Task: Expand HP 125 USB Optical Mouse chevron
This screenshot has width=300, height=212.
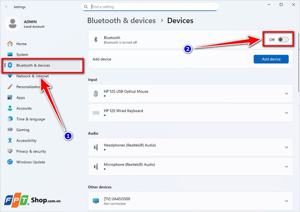Action: pyautogui.click(x=286, y=93)
